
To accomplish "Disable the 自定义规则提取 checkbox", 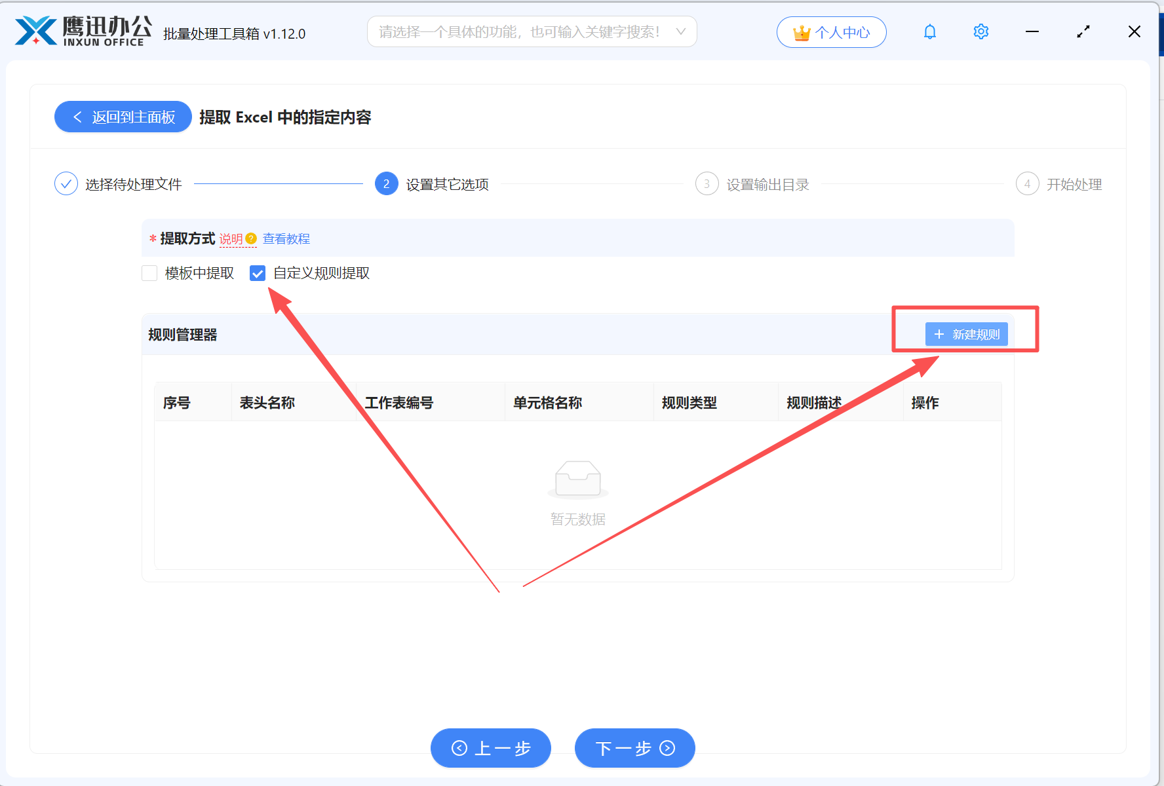I will tap(257, 273).
